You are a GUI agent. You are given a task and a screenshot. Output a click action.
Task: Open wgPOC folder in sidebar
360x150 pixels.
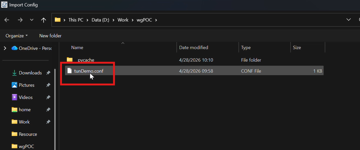(x=23, y=146)
